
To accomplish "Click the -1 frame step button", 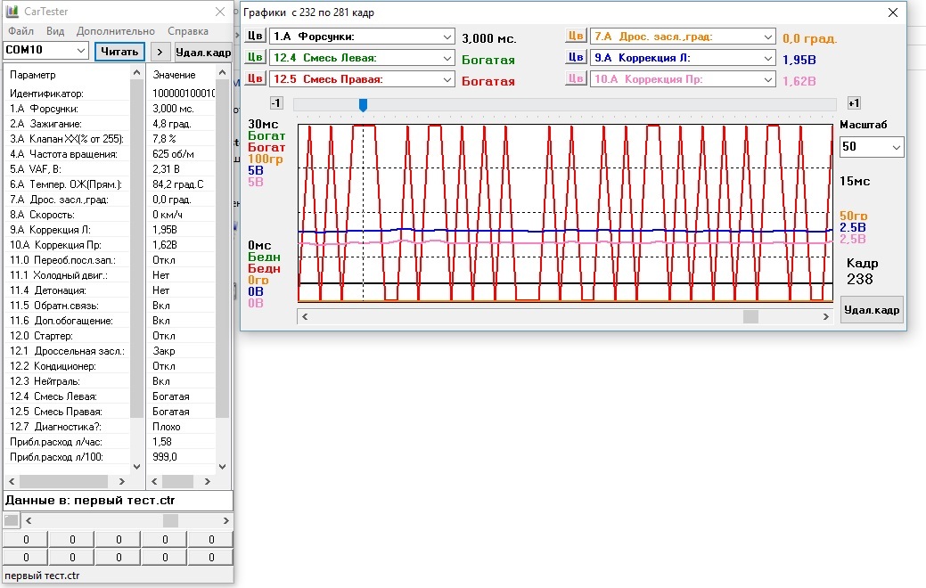I will (276, 103).
